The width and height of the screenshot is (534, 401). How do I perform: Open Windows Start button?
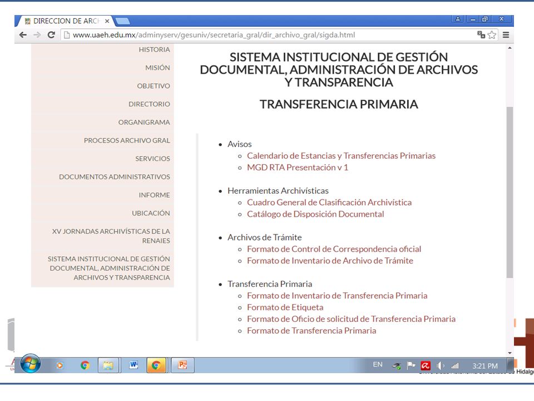(30, 364)
